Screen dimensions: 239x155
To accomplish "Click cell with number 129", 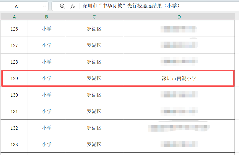I will click(x=14, y=78).
